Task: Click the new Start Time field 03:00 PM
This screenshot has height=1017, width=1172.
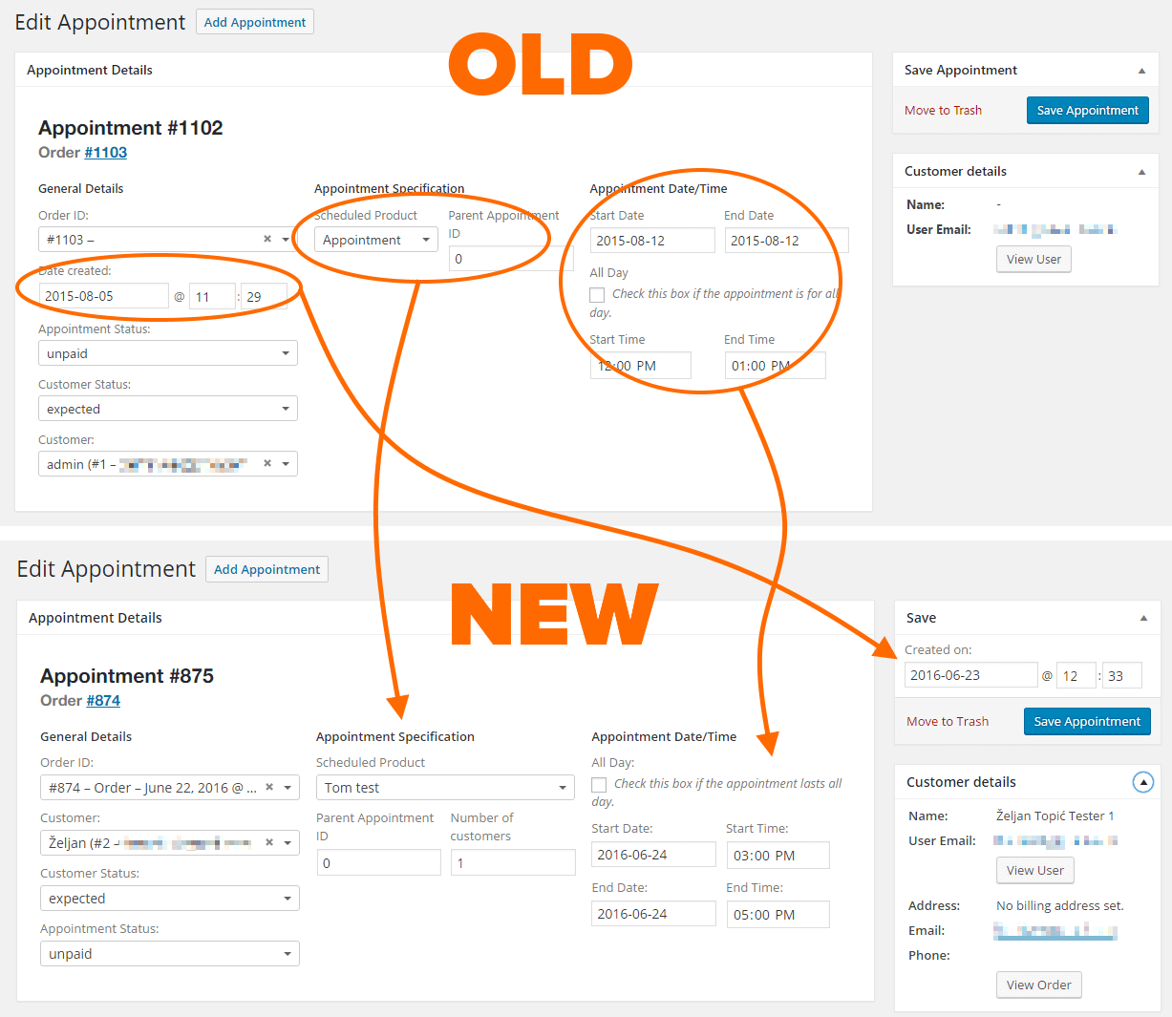Action: (x=778, y=856)
